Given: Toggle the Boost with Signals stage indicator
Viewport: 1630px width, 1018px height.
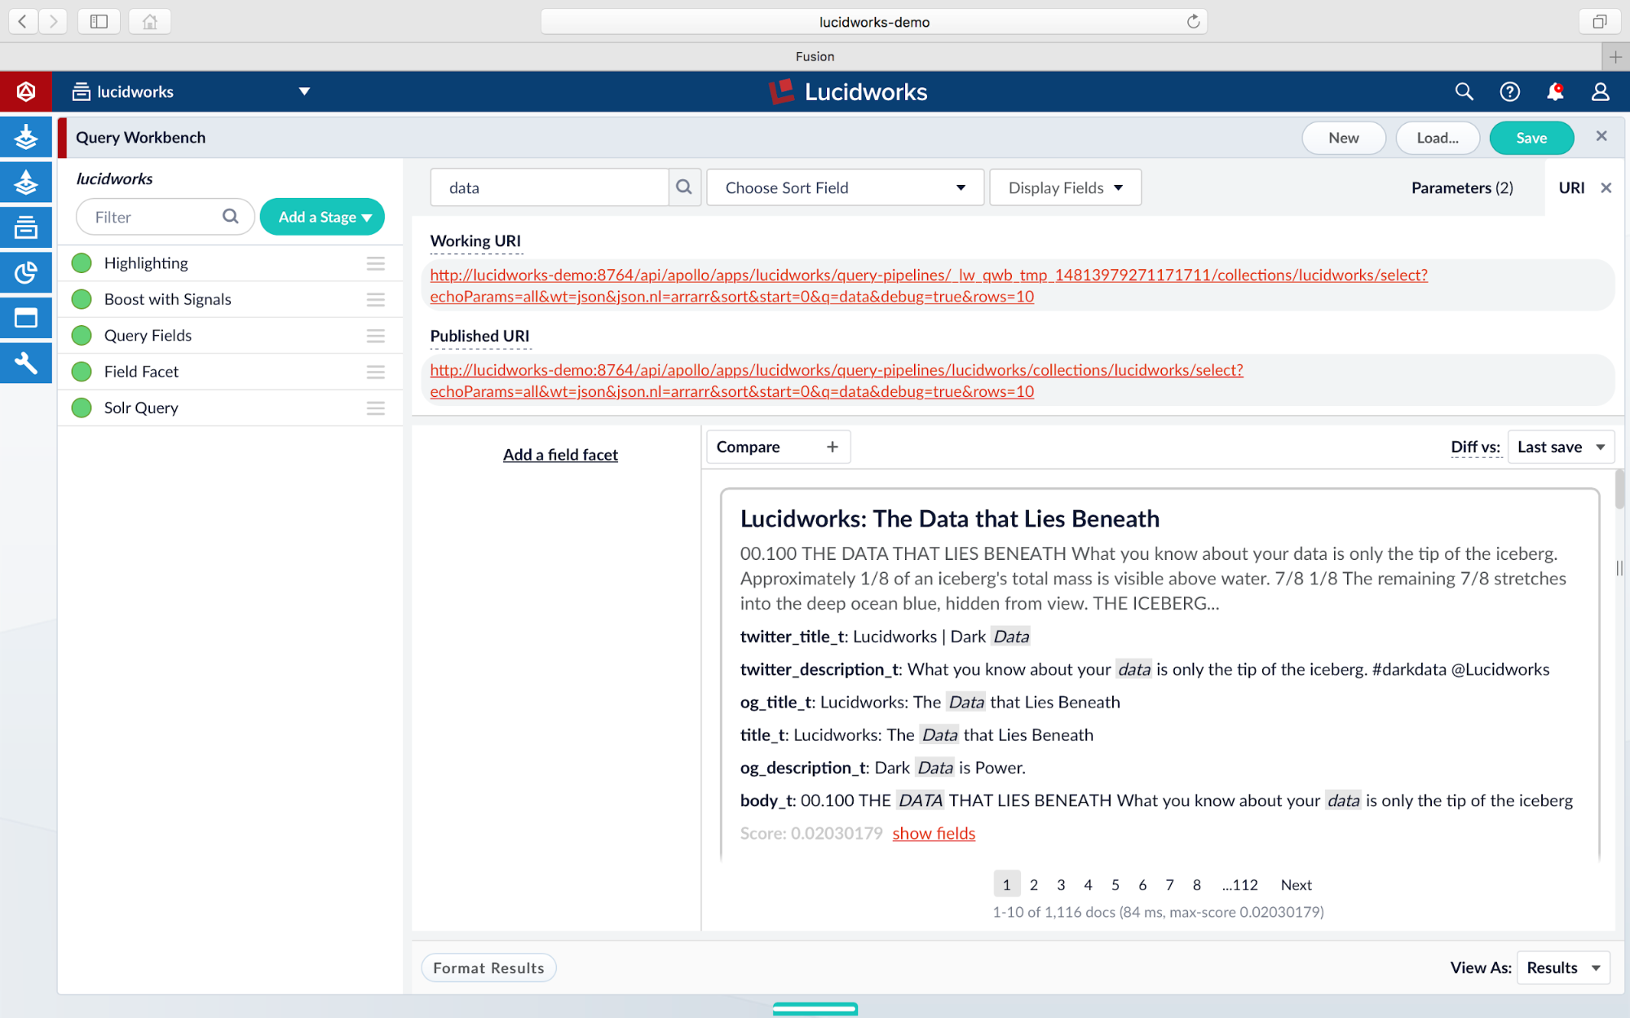Looking at the screenshot, I should coord(82,299).
